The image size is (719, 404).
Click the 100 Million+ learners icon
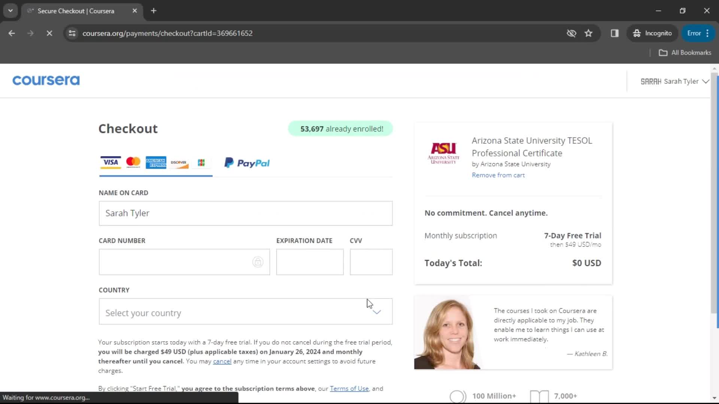pyautogui.click(x=458, y=396)
